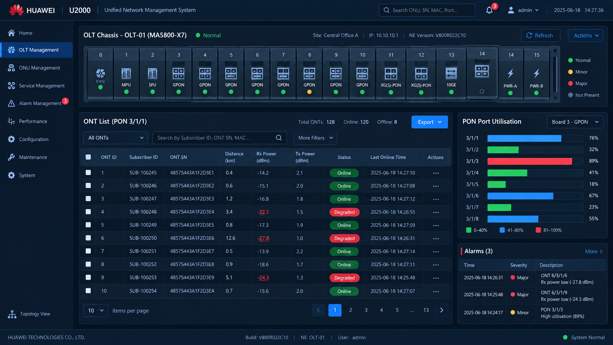Screen dimensions: 613x345
Task: Open Topology View
Action: tap(29, 314)
